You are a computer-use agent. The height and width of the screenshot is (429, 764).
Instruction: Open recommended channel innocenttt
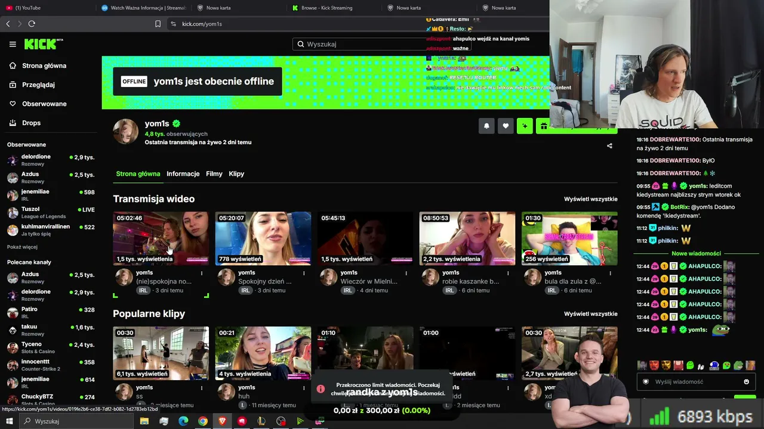(51, 365)
